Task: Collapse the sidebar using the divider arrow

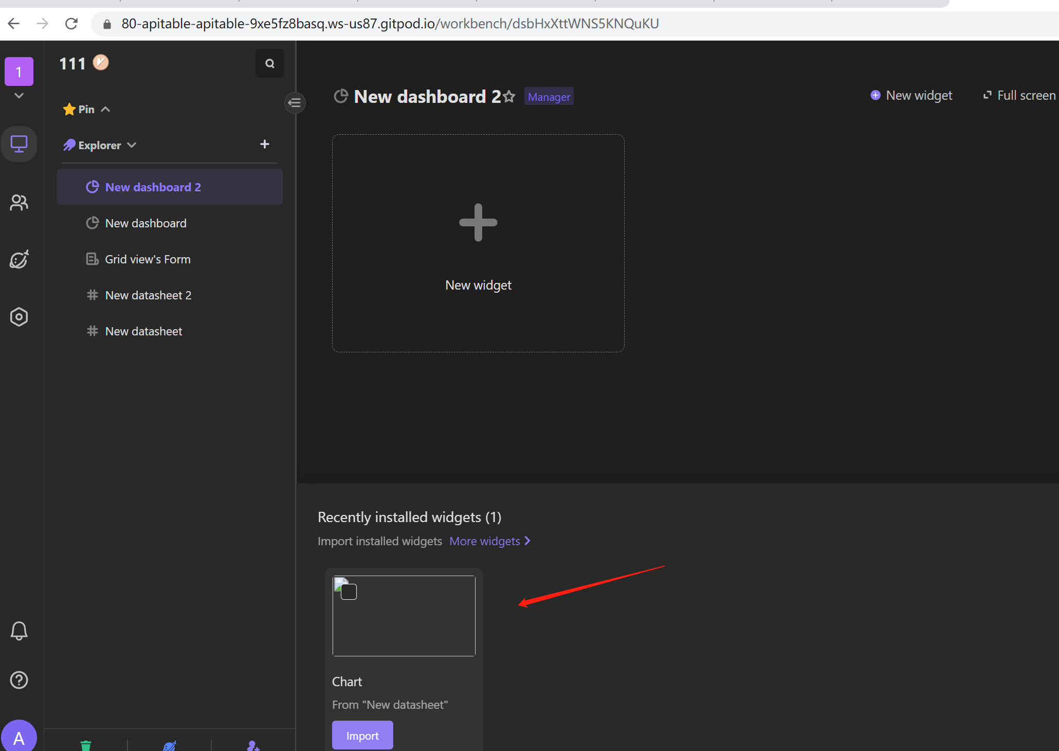Action: pos(295,103)
